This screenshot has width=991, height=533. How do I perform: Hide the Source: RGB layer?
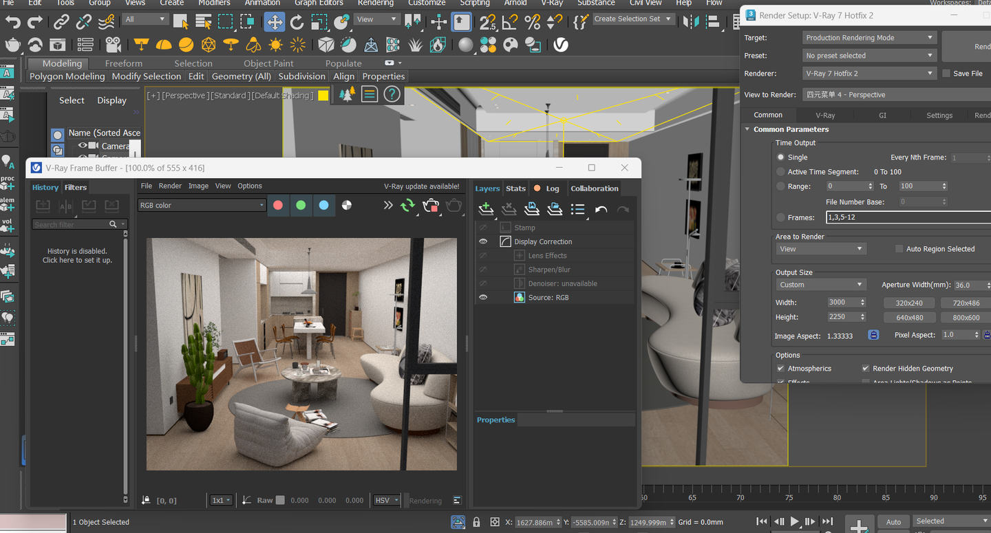point(483,297)
